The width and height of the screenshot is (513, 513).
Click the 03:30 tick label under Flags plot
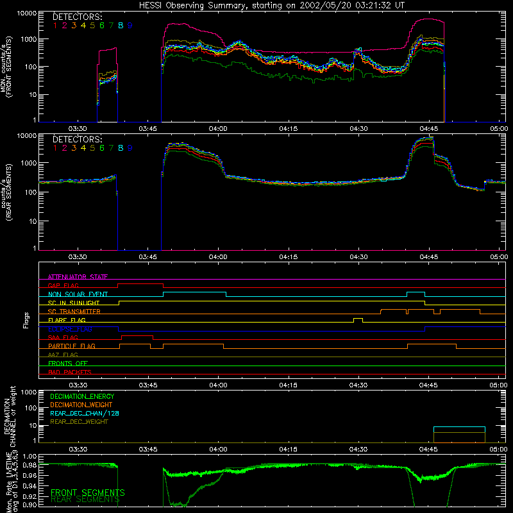[78, 385]
